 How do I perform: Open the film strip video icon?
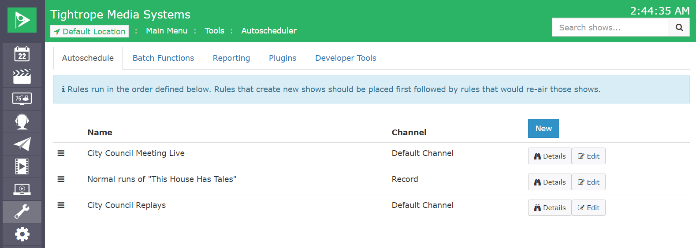click(x=22, y=167)
